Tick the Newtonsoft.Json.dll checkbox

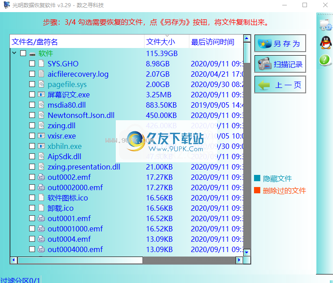click(32, 115)
